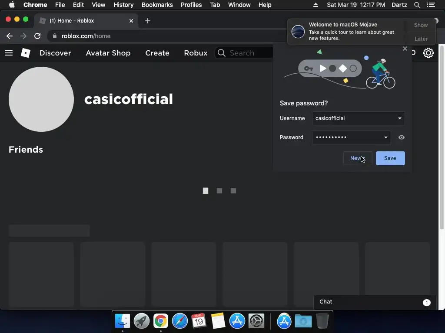Show password with the eye icon
The image size is (445, 333).
(x=401, y=137)
